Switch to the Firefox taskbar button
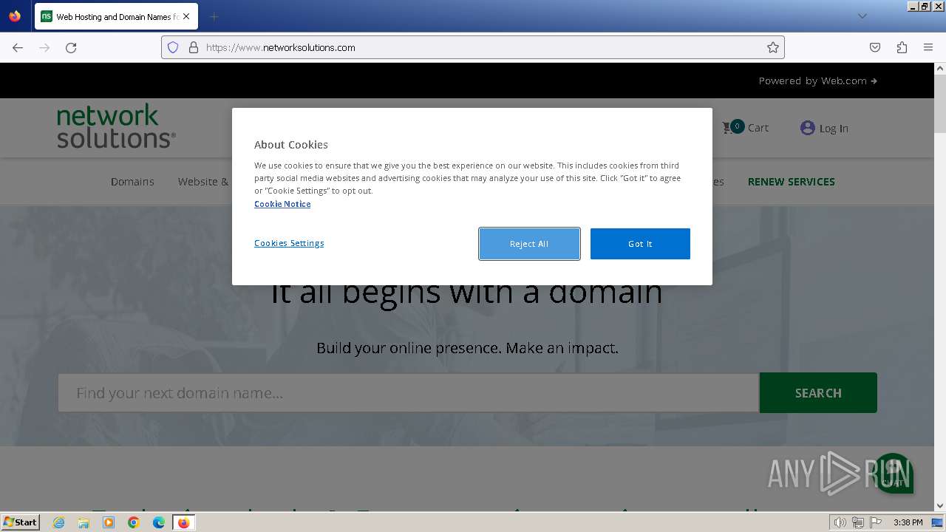 click(184, 522)
